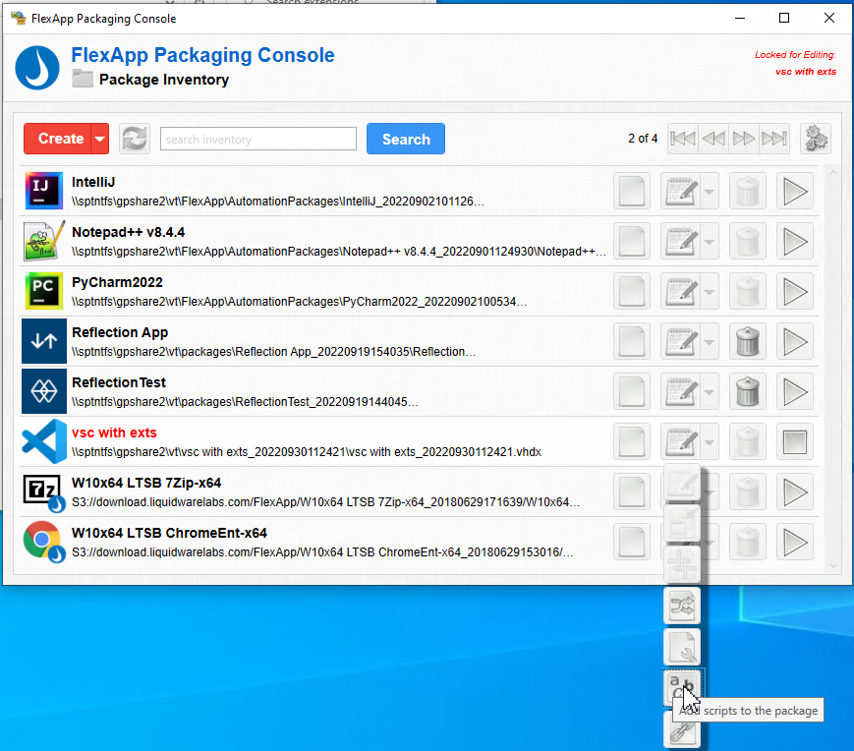Viewport: 854px width, 751px height.
Task: Go to the next inventory page
Action: click(x=743, y=139)
